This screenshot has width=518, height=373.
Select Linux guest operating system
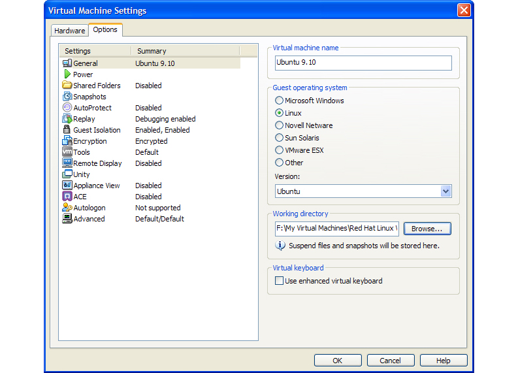point(279,113)
